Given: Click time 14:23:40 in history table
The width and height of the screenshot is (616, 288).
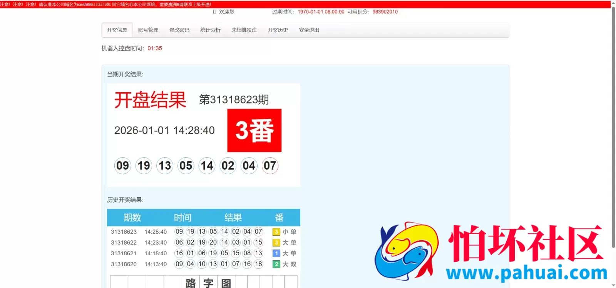Looking at the screenshot, I should 156,243.
